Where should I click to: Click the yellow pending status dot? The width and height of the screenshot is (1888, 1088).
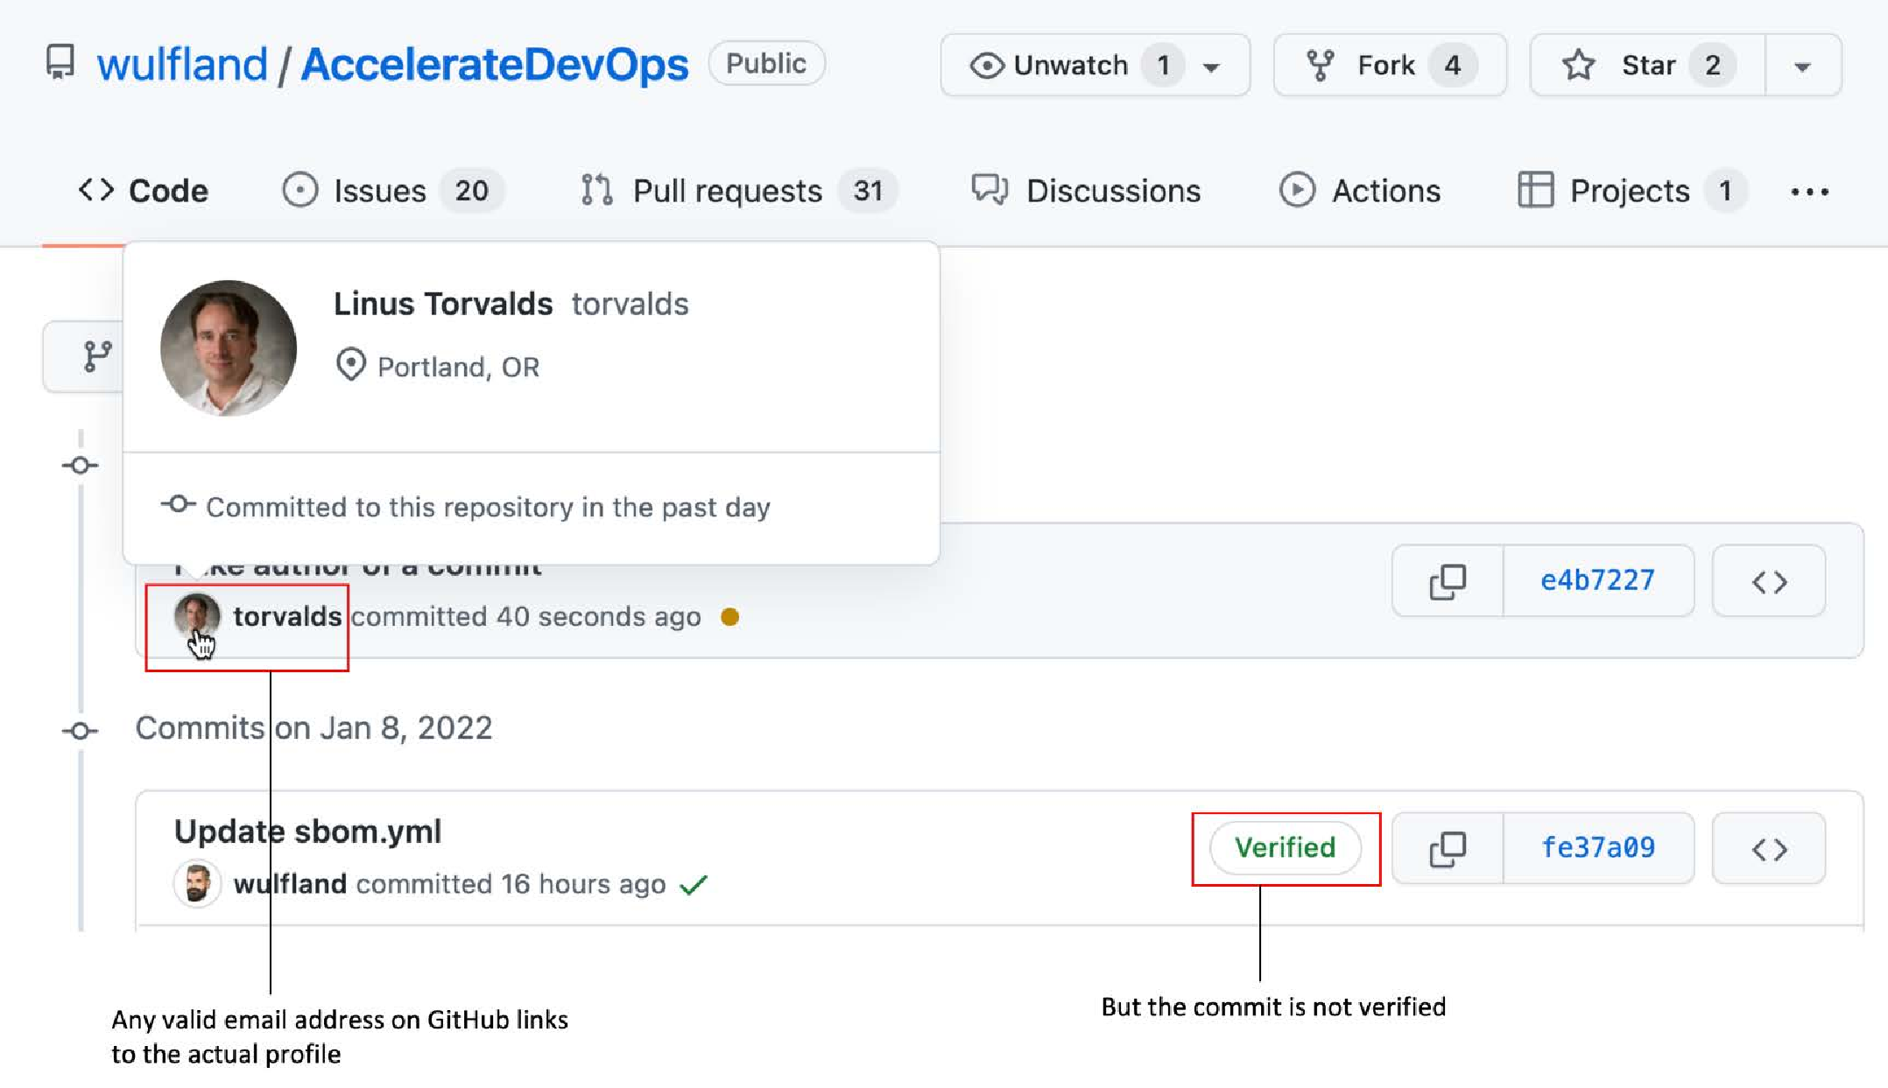click(x=729, y=617)
